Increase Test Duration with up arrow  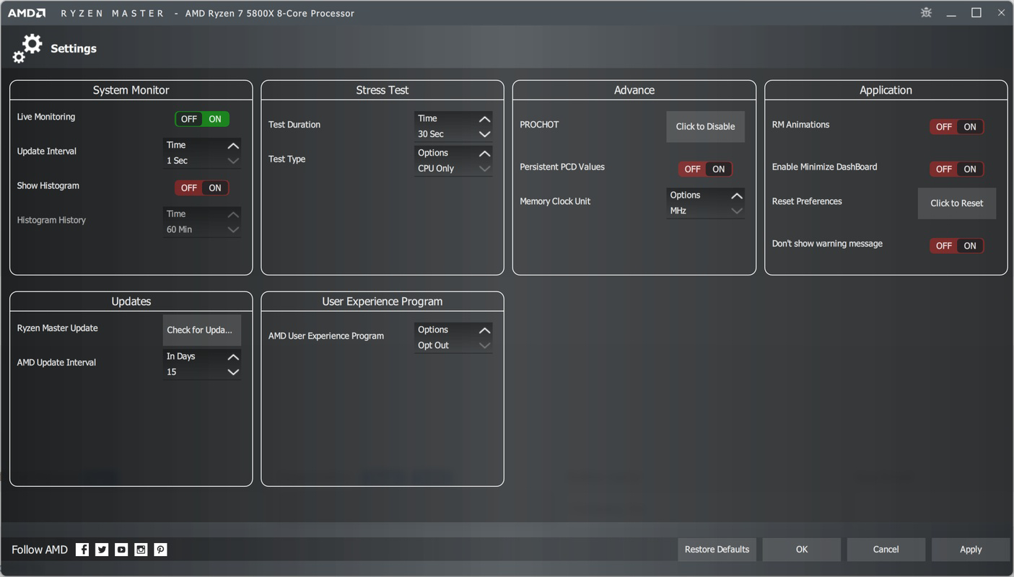click(x=485, y=119)
